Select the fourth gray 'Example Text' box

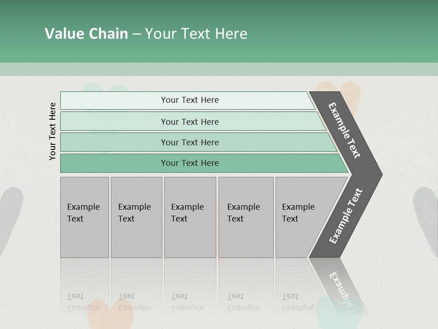point(246,217)
